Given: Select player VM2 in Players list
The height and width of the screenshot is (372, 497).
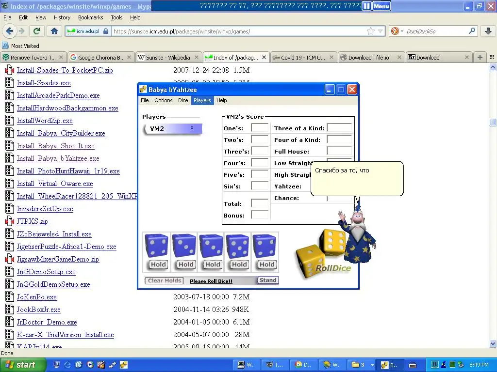Looking at the screenshot, I should (173, 129).
